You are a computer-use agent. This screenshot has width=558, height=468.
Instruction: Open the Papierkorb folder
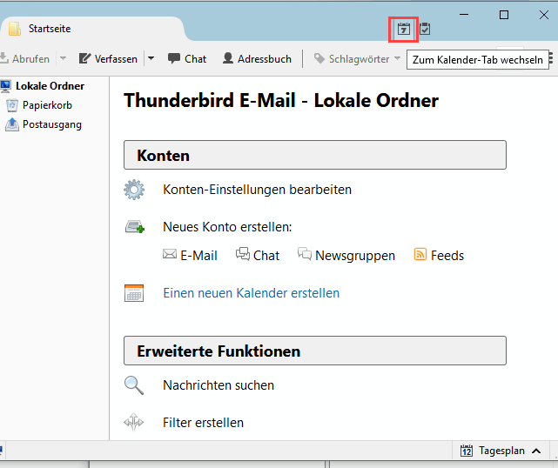47,105
